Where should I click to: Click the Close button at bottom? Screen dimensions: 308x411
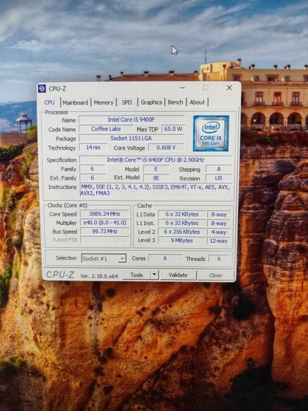pos(216,275)
